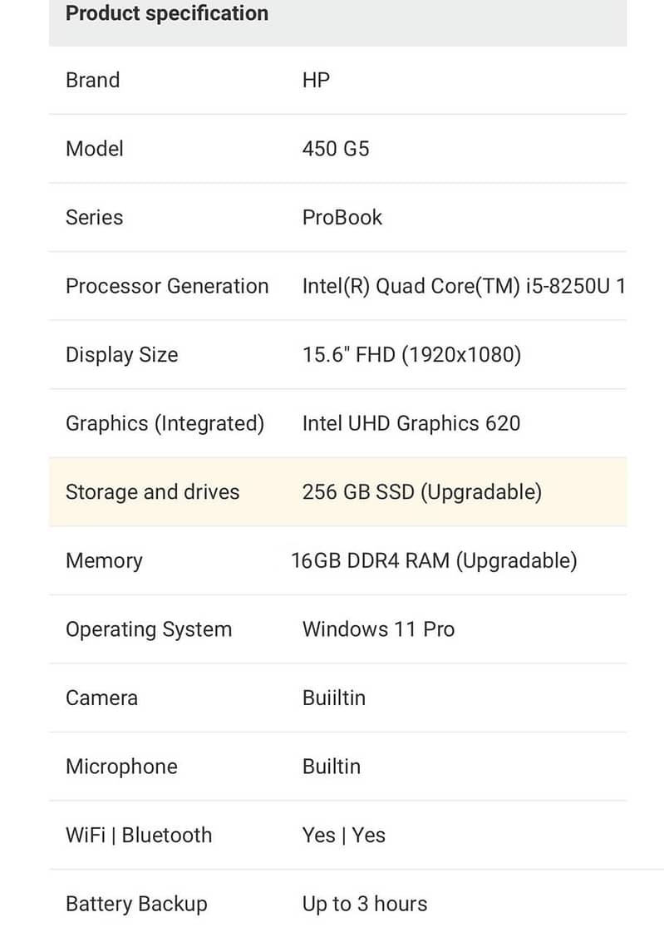This screenshot has width=664, height=937.
Task: Click the Microphone row label
Action: [x=121, y=767]
